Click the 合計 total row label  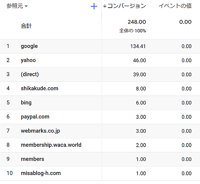[x=26, y=26]
